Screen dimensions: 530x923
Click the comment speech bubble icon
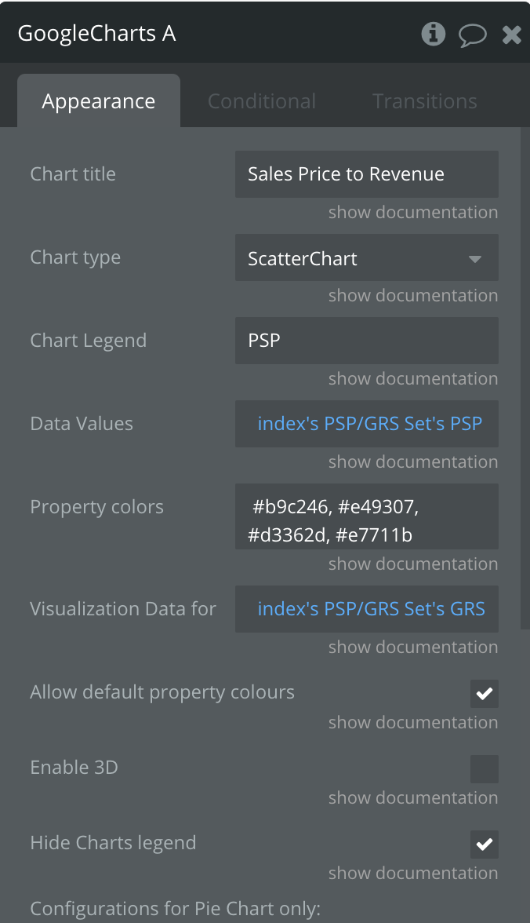(472, 35)
